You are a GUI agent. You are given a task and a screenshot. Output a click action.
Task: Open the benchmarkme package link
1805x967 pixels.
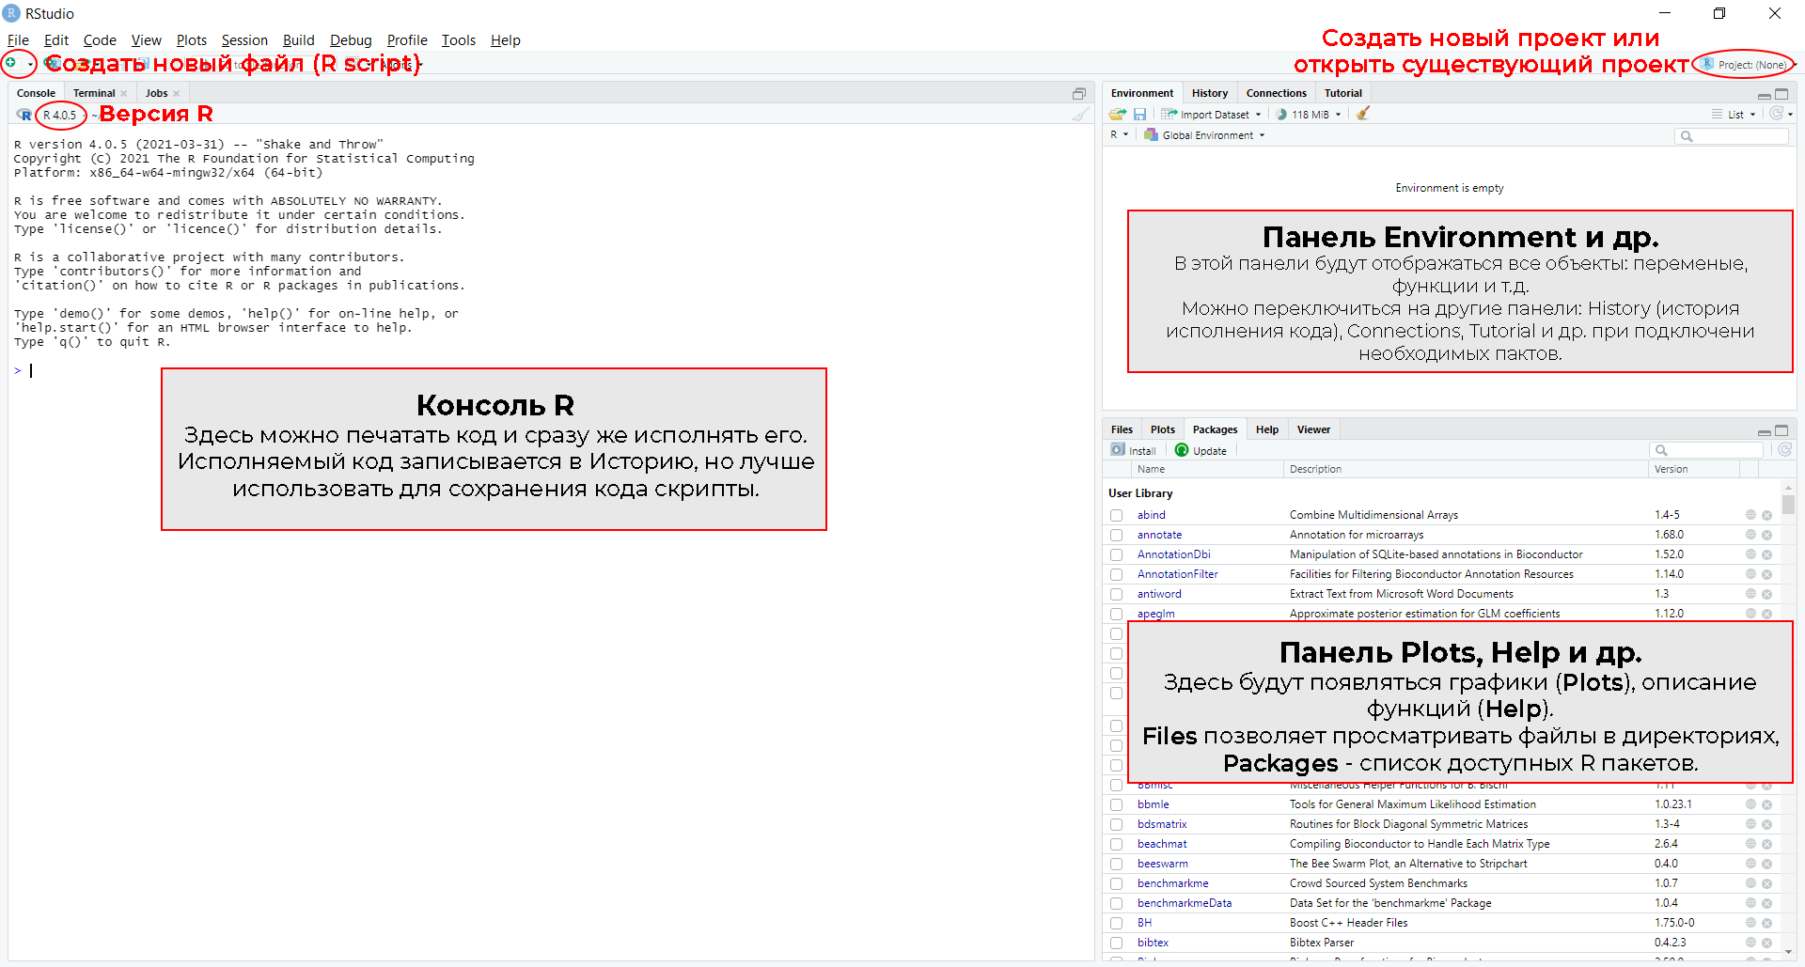[1172, 883]
